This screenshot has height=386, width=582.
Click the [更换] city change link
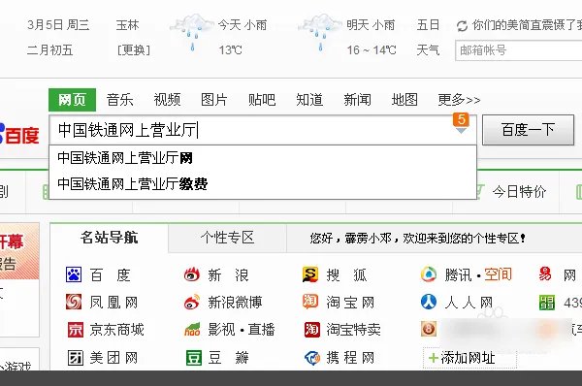pyautogui.click(x=134, y=49)
